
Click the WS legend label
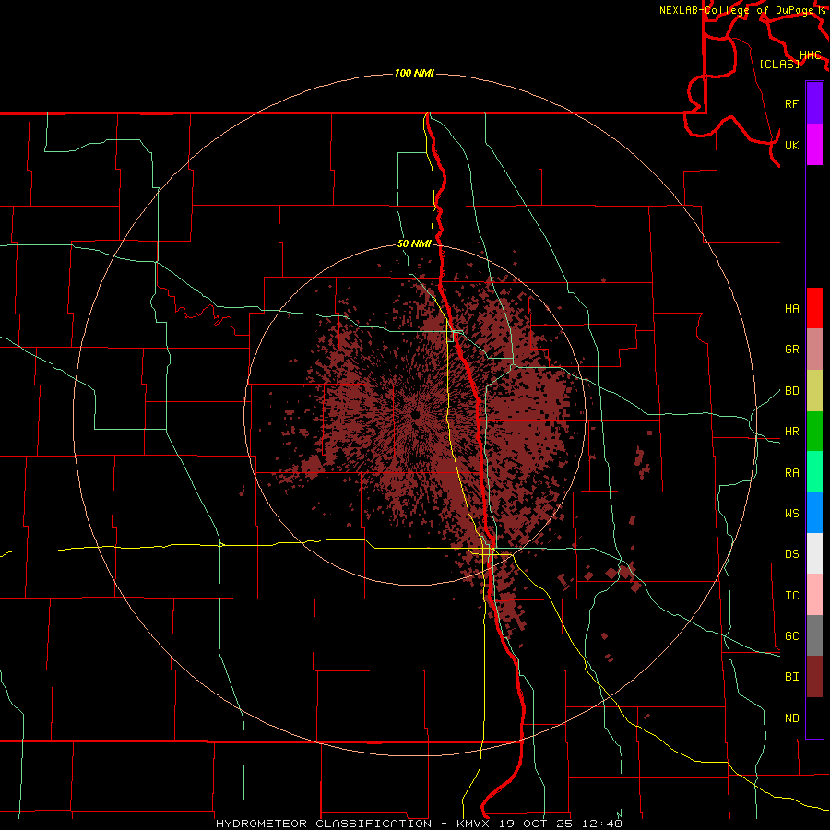(x=791, y=513)
